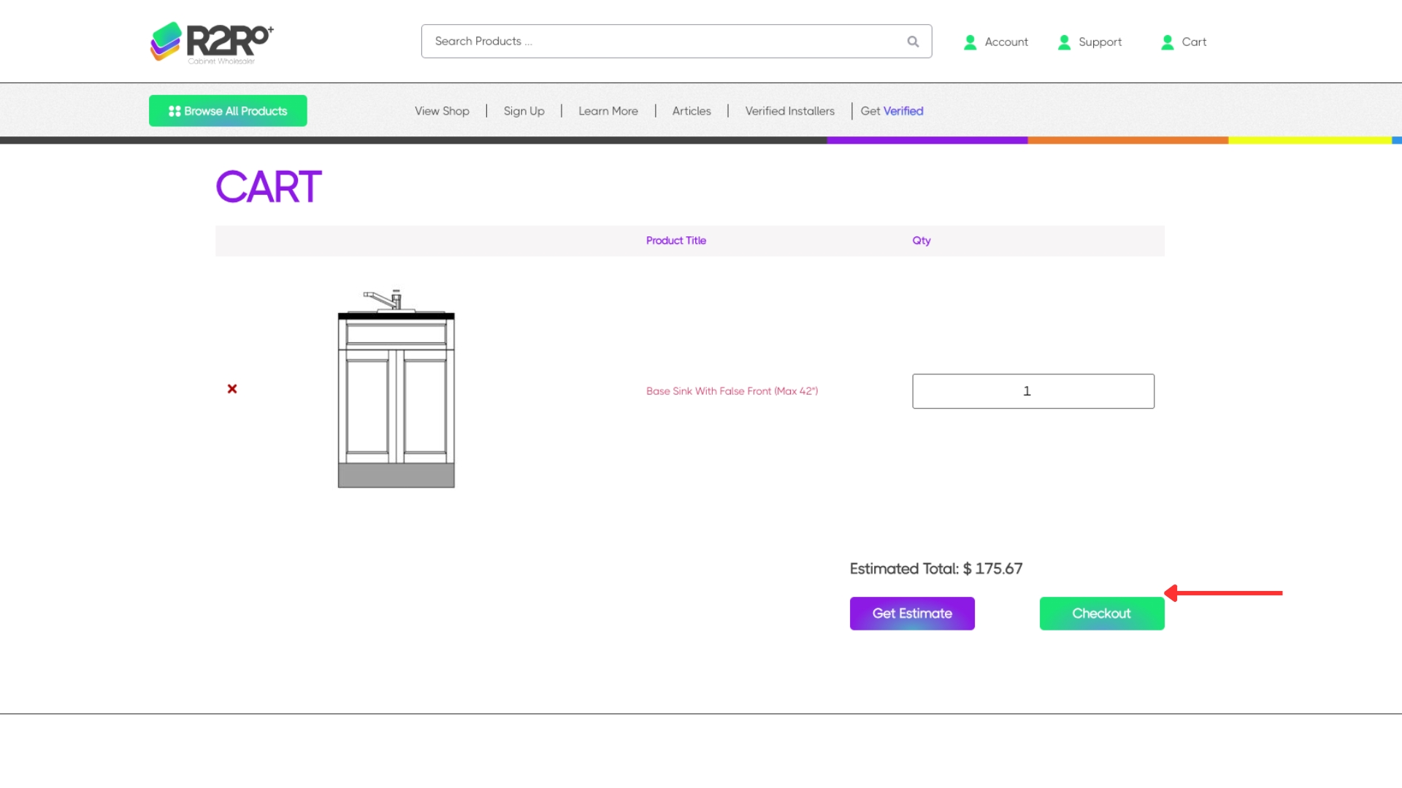Click the Support person icon
Screen dimensions: 1402x788
tap(1064, 42)
